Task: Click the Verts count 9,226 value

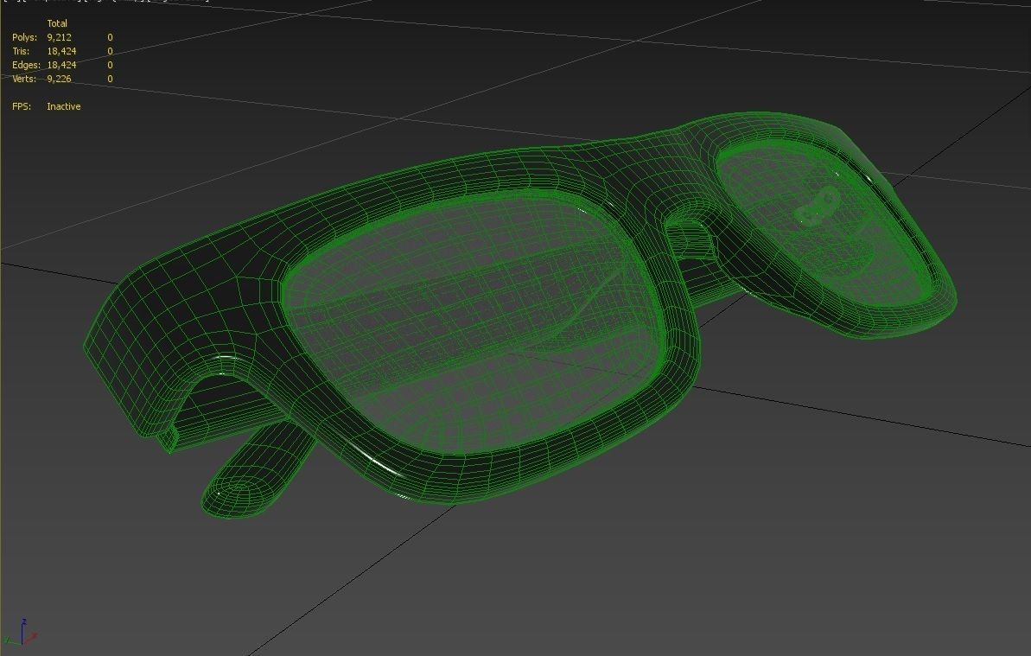Action: 59,79
